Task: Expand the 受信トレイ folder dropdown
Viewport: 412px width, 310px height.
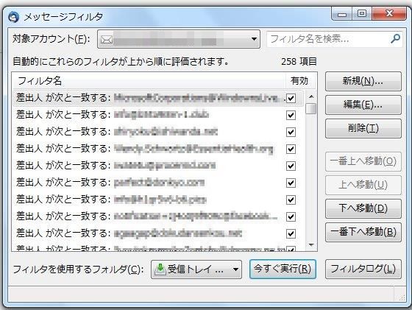Action: pos(196,270)
